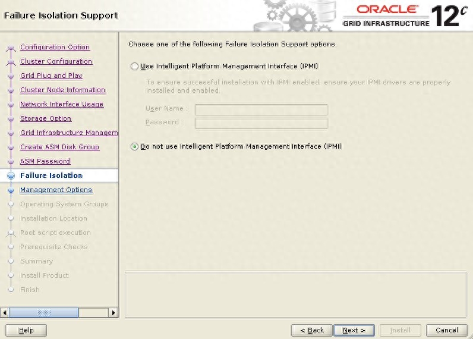Jump to Cluster Configuration step

tap(56, 61)
